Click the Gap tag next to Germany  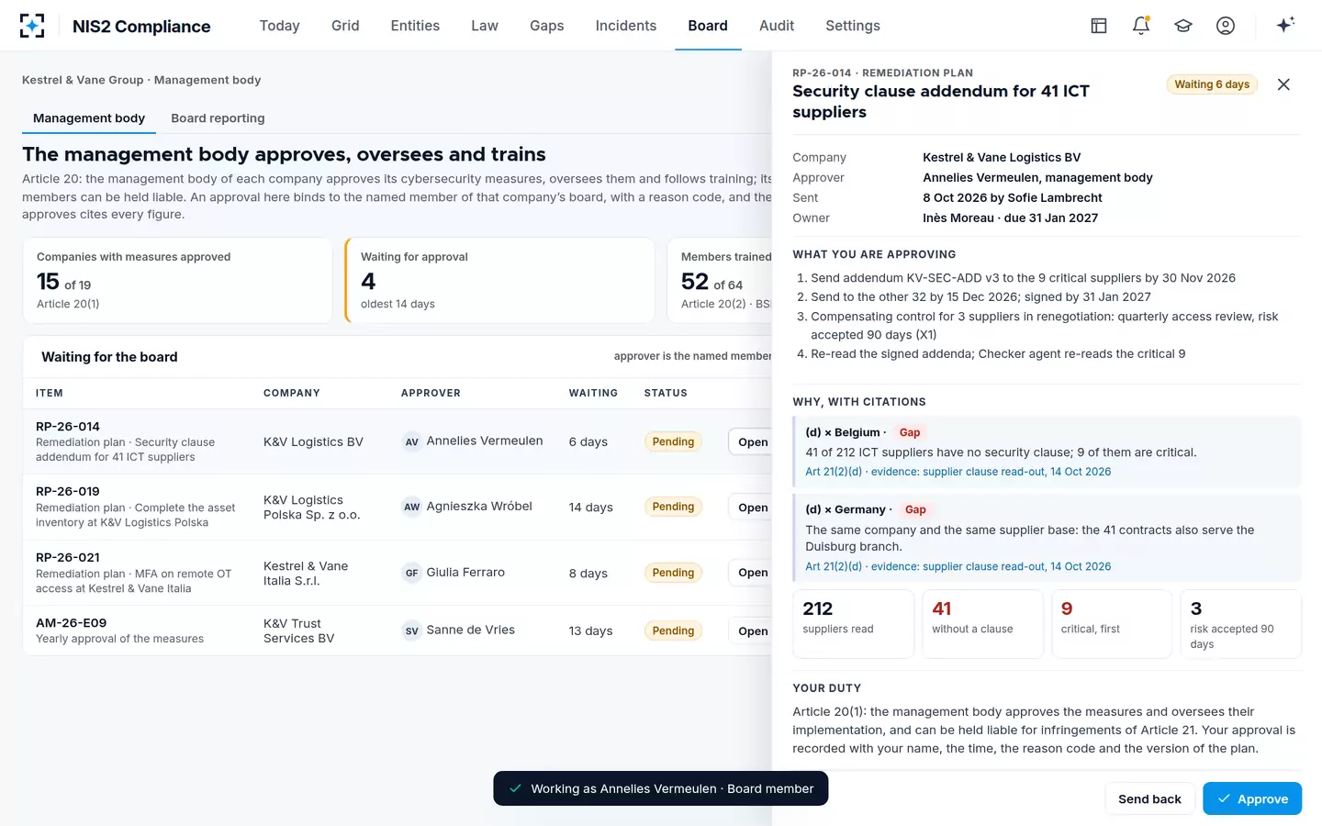coord(915,509)
